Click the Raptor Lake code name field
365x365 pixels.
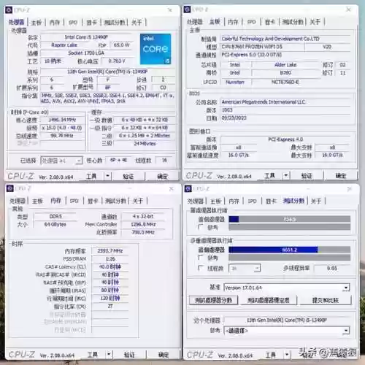(64, 45)
